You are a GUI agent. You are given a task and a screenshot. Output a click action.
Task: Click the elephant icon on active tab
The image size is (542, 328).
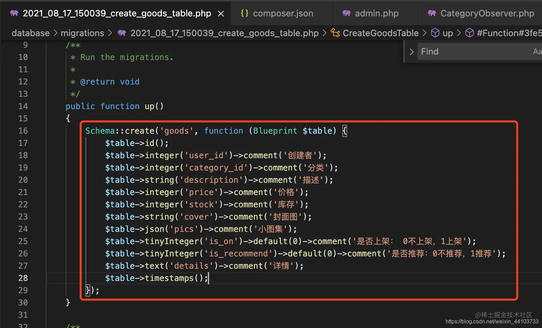tap(14, 13)
